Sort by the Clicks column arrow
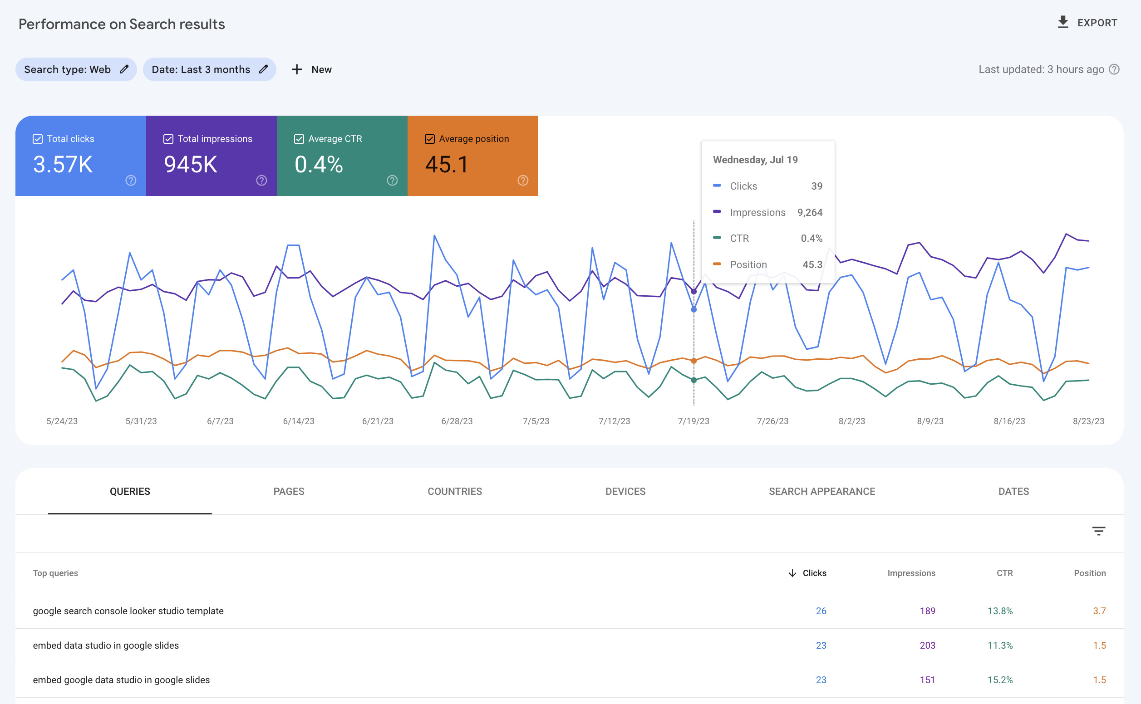 [792, 573]
